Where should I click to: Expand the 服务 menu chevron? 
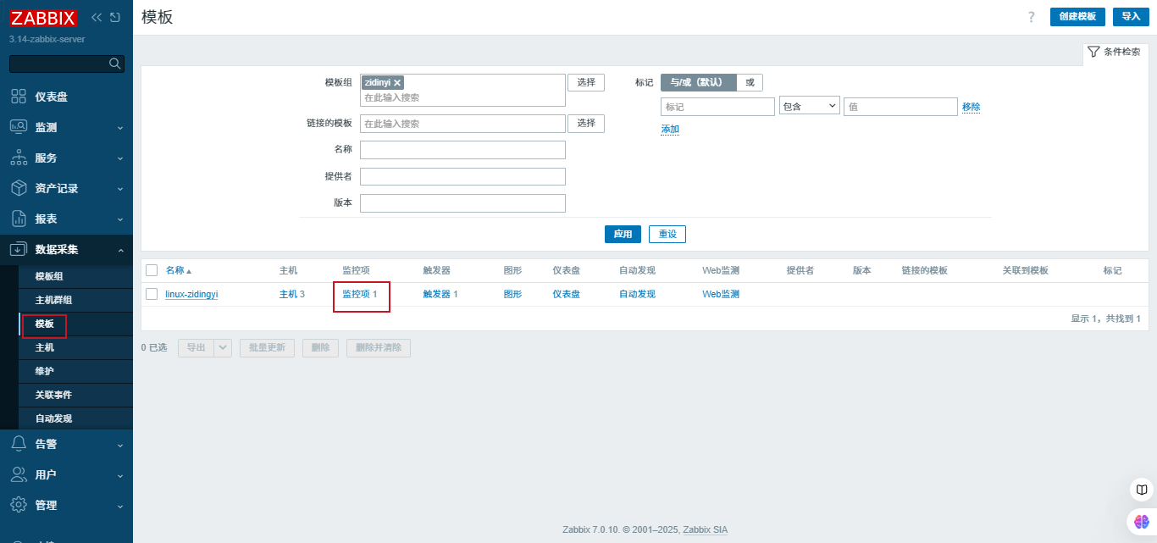click(x=119, y=158)
